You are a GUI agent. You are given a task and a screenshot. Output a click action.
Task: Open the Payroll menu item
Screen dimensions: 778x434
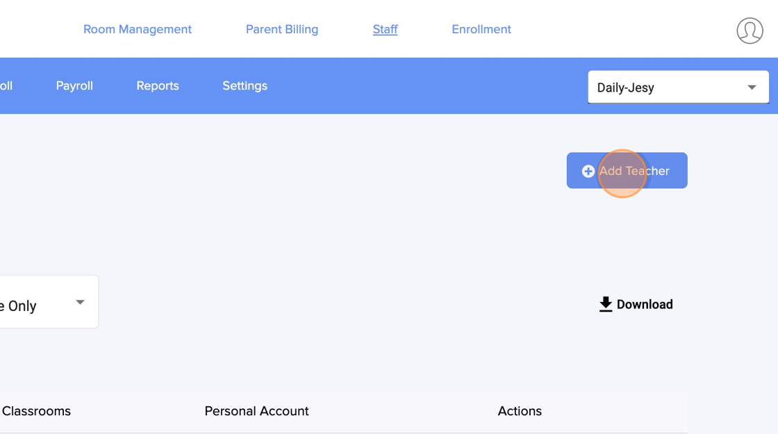[x=74, y=85]
